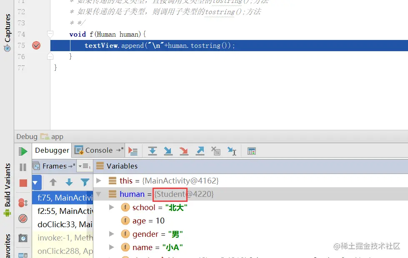Click the Frames panel label

point(54,166)
